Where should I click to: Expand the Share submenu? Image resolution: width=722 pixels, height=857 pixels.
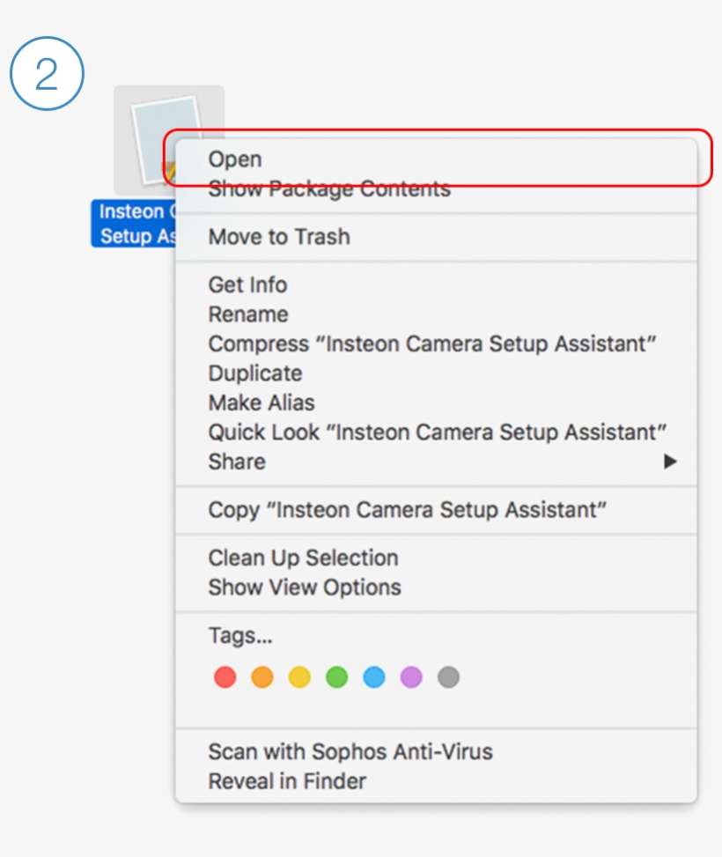(x=236, y=462)
